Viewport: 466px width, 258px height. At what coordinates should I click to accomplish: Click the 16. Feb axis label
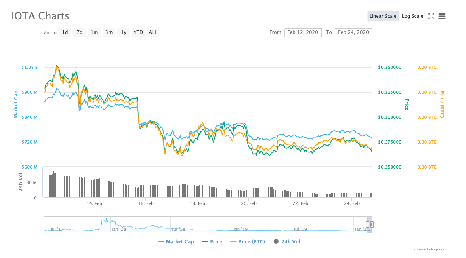pos(146,204)
